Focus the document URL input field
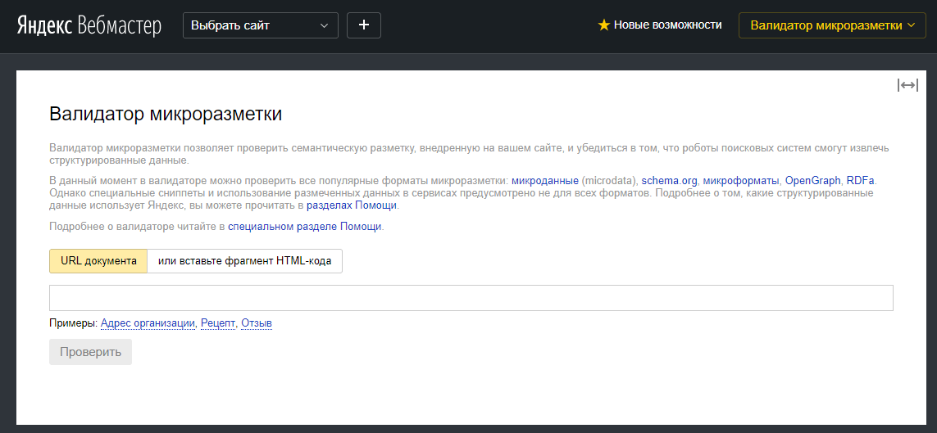 [x=471, y=298]
